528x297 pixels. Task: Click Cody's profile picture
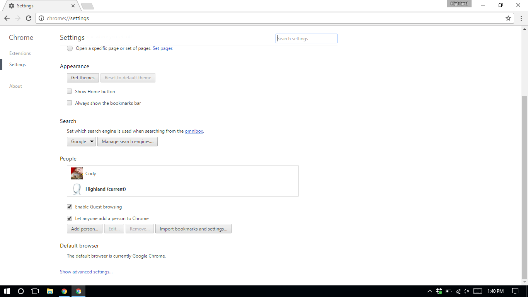coord(77,173)
